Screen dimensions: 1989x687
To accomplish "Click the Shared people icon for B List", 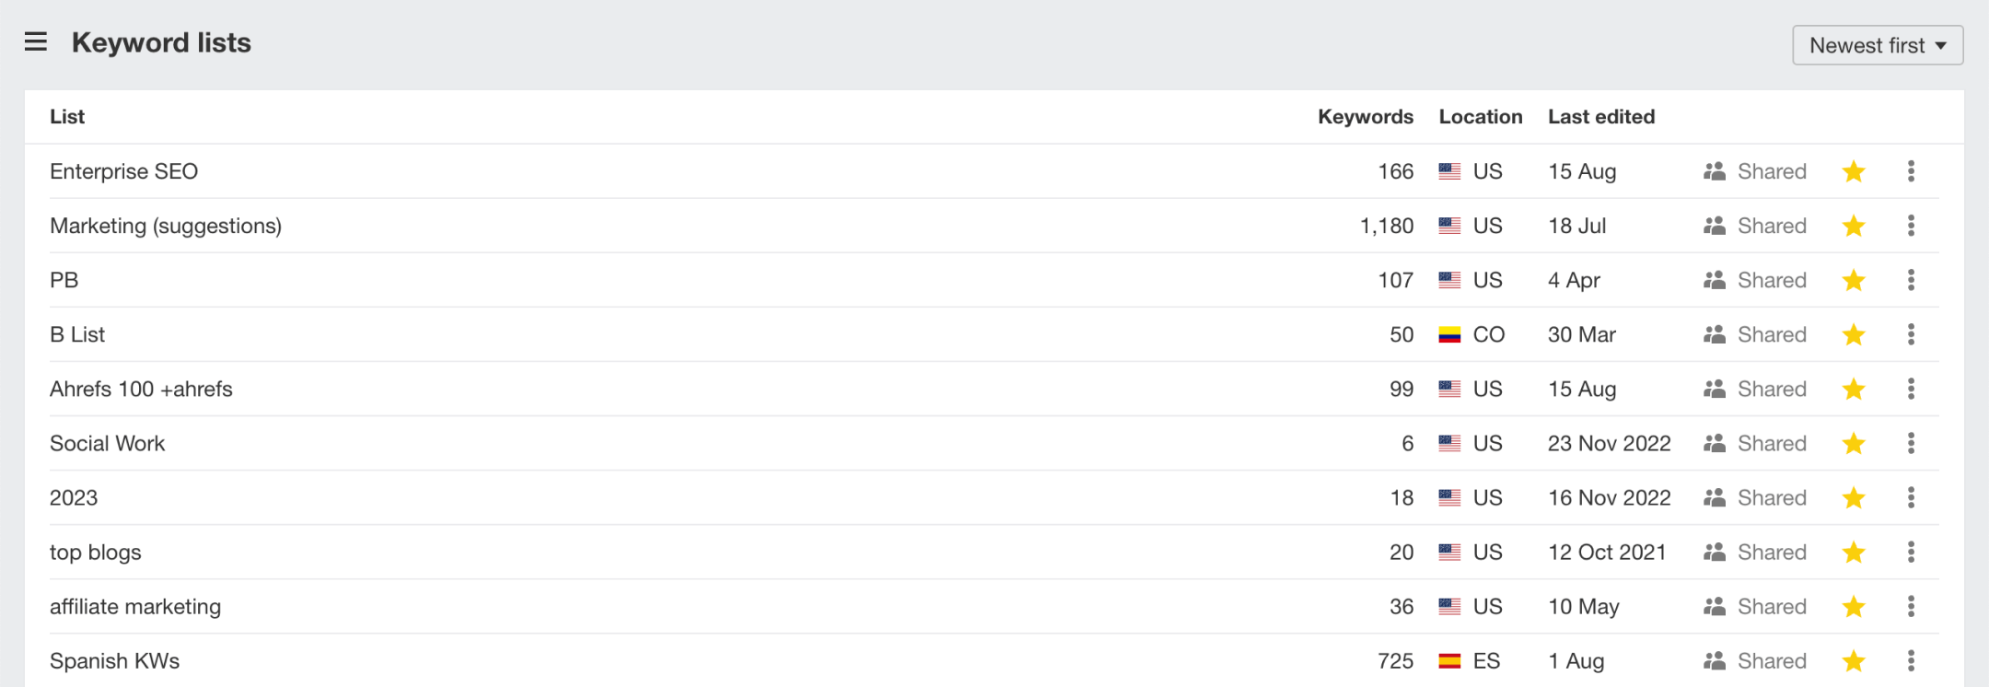I will click(x=1715, y=334).
